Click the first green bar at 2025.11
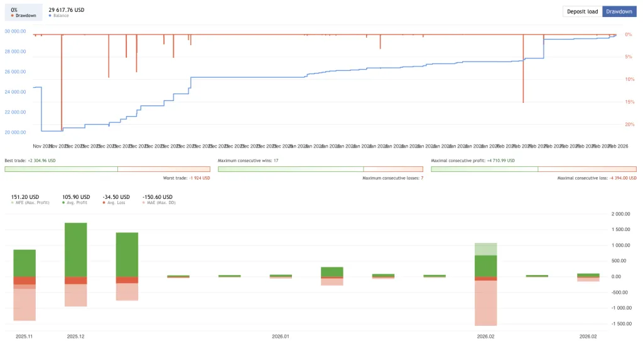Viewport: 643px width, 344px height. 24,262
